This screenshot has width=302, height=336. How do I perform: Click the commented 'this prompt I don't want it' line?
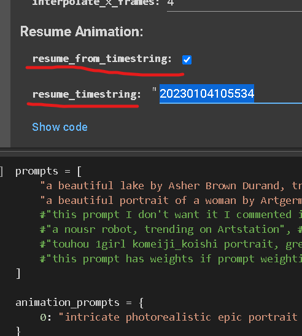pos(171,215)
